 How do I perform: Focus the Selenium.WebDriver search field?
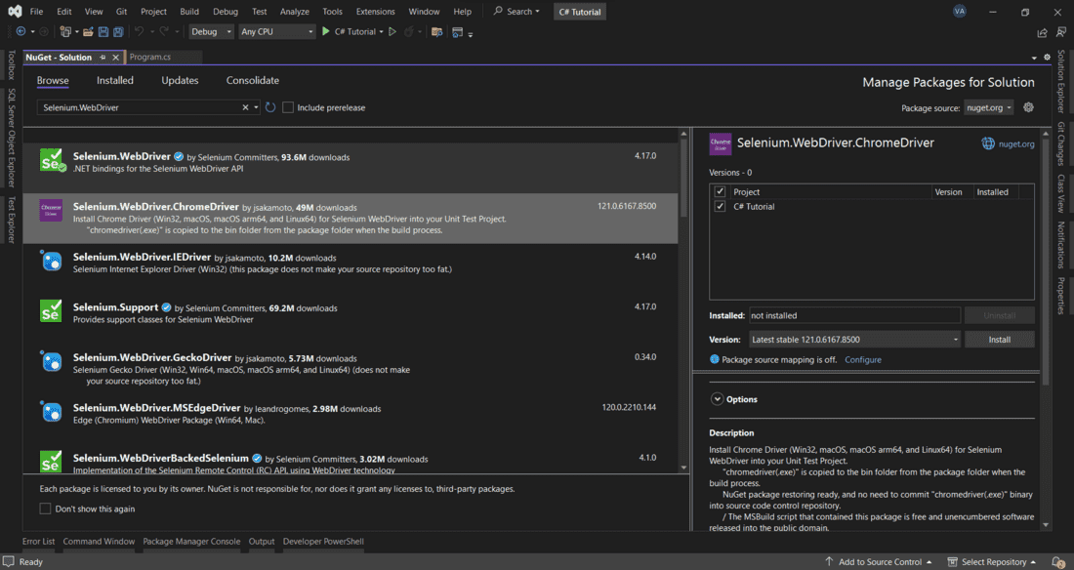141,107
